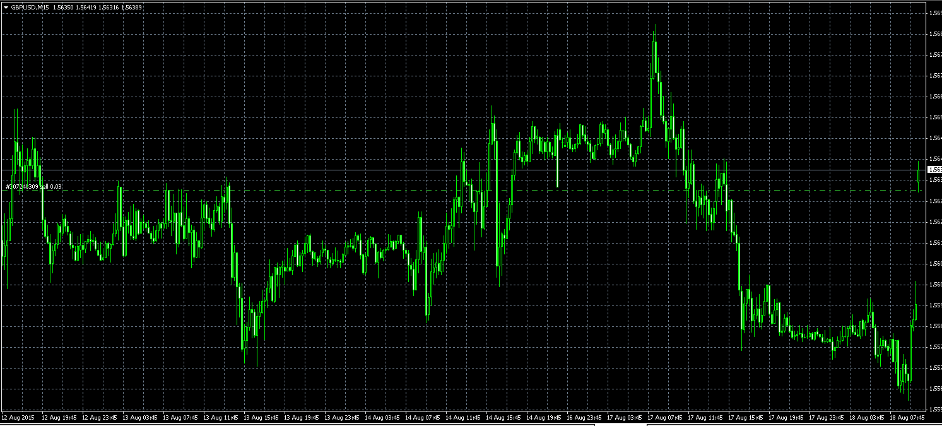942x426 pixels.
Task: Click the 14 Aug 15:45 time label
Action: point(503,418)
